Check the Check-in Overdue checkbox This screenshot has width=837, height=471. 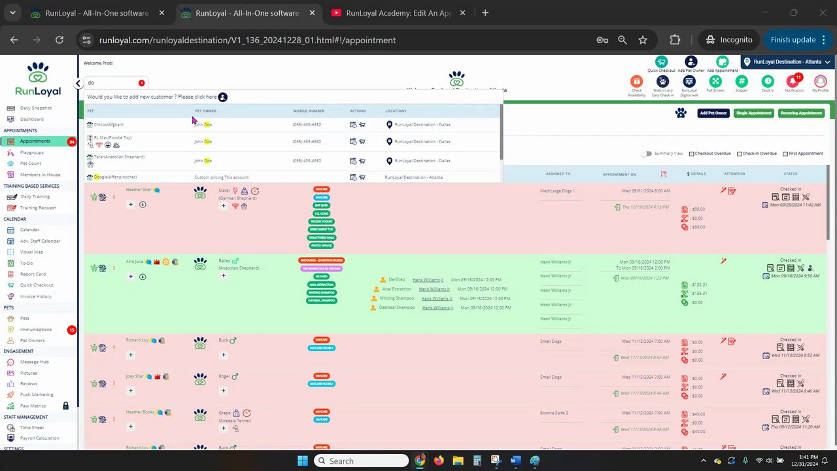click(x=739, y=154)
